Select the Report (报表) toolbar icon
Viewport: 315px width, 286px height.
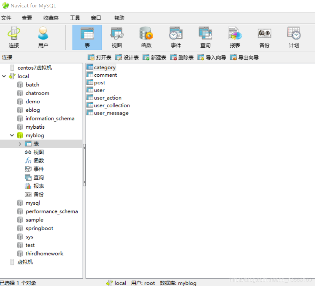235,37
